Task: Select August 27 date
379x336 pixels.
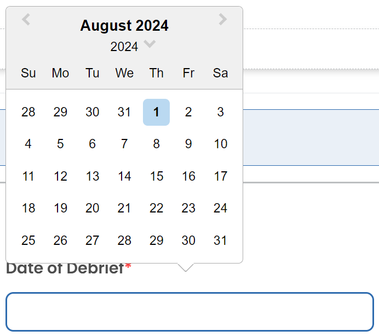Action: pos(92,240)
